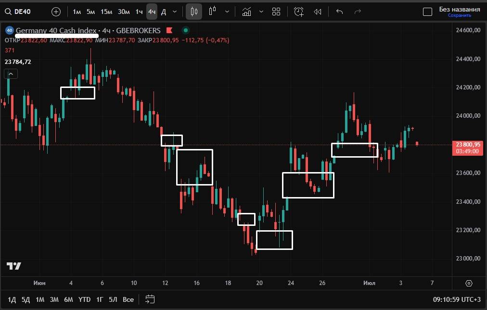Start bar replay rewind icon
The image size is (487, 310).
tap(317, 12)
